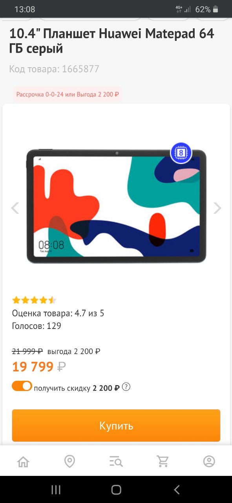
Task: Show next product image with right chevron
Action: (217, 208)
